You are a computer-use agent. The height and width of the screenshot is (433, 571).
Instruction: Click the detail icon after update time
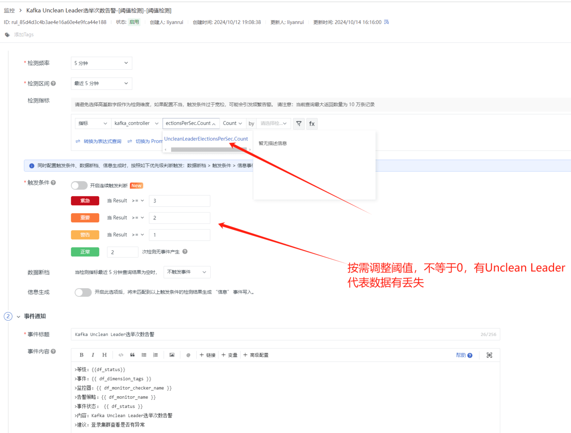(386, 22)
